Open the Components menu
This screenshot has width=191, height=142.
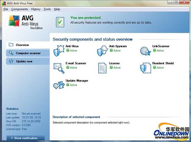19,9
